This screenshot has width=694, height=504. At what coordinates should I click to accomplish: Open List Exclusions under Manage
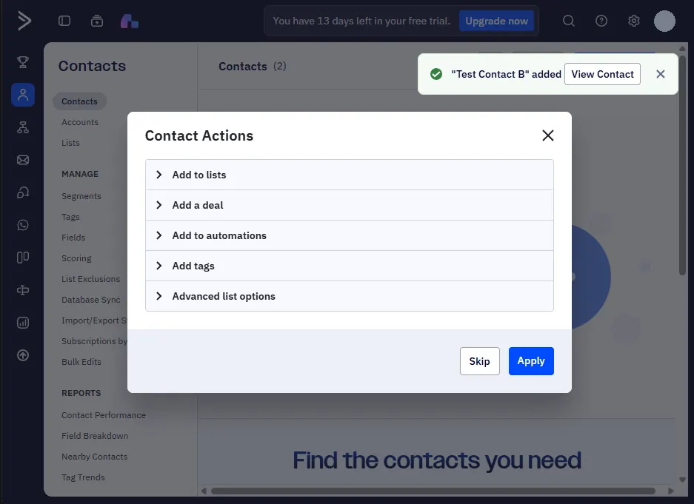tap(91, 279)
